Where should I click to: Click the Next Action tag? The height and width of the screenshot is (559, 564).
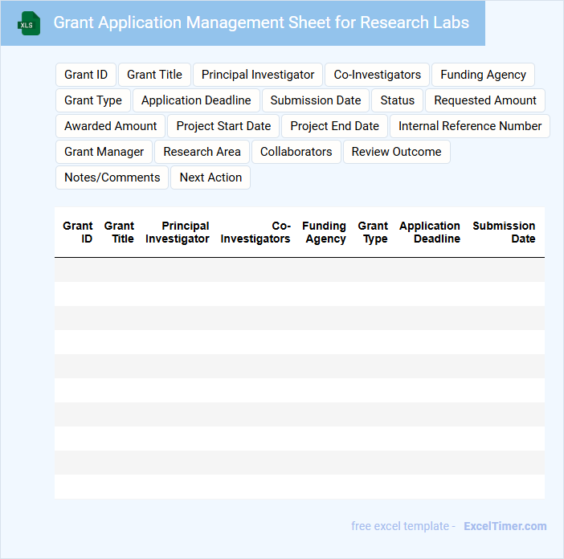[x=210, y=177]
